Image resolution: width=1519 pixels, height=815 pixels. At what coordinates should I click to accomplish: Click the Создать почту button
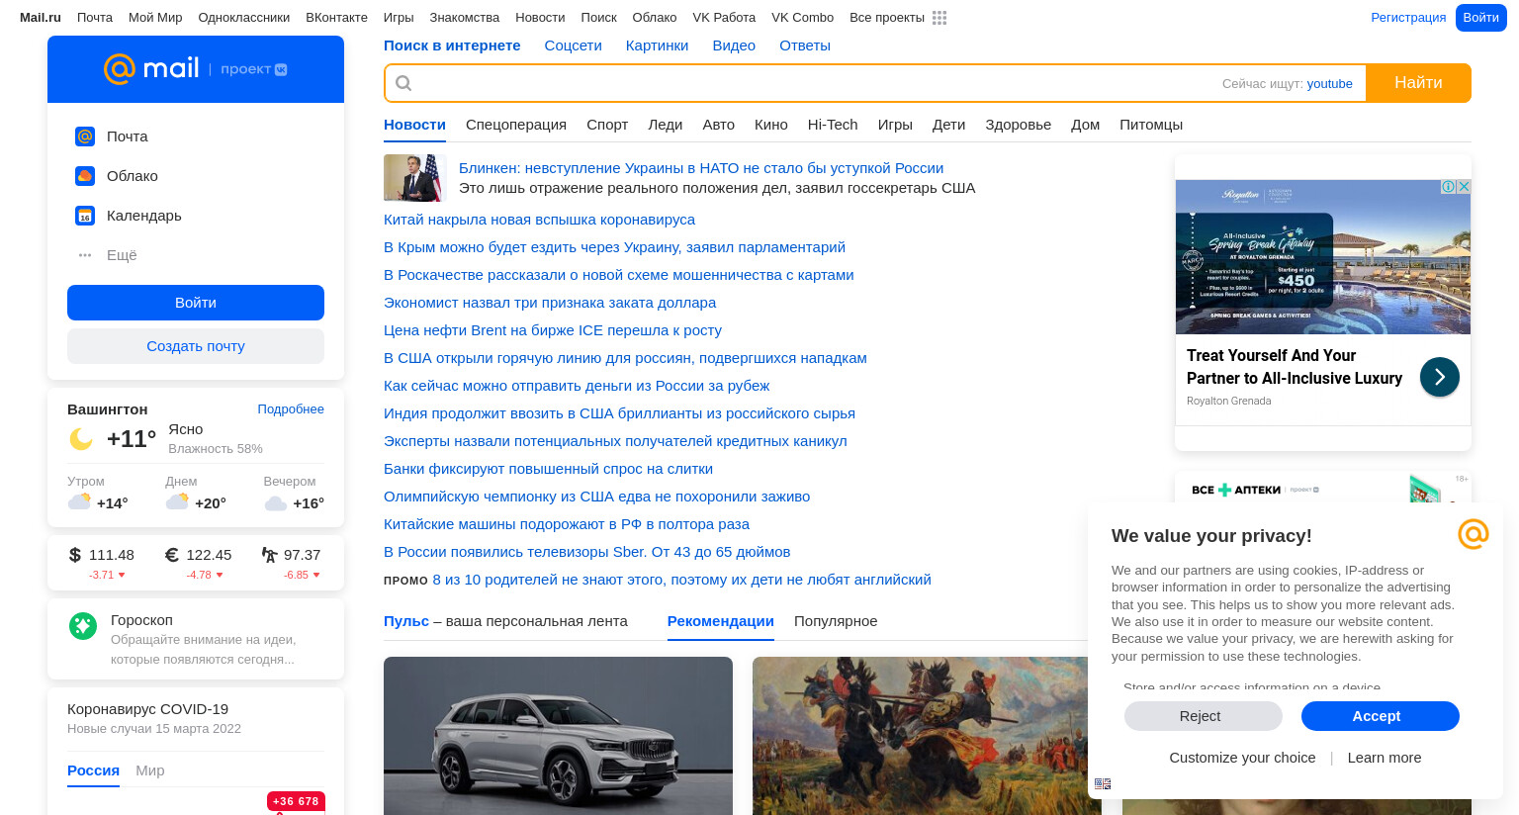coord(196,346)
